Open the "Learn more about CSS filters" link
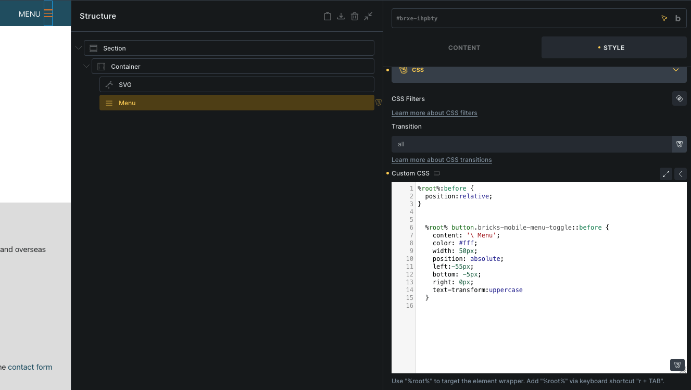Screen dimensions: 691x390 pos(434,113)
